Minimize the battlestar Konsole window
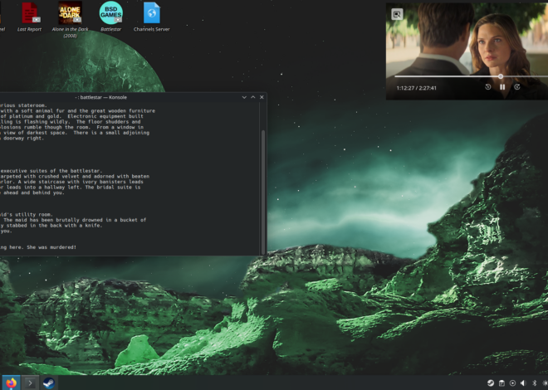The height and width of the screenshot is (390, 548). click(244, 97)
